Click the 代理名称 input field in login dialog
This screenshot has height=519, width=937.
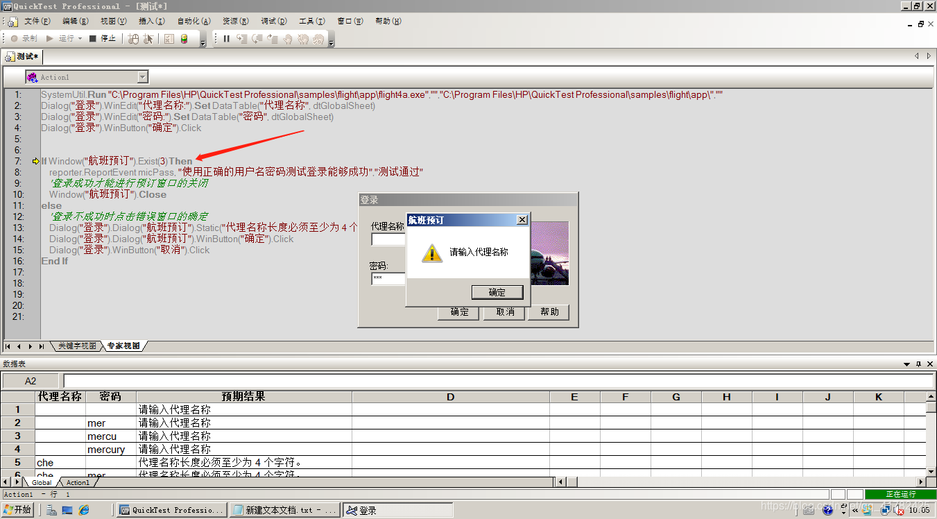(388, 239)
